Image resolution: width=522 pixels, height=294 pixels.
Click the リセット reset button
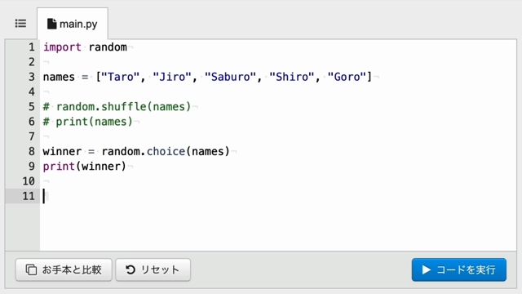153,269
